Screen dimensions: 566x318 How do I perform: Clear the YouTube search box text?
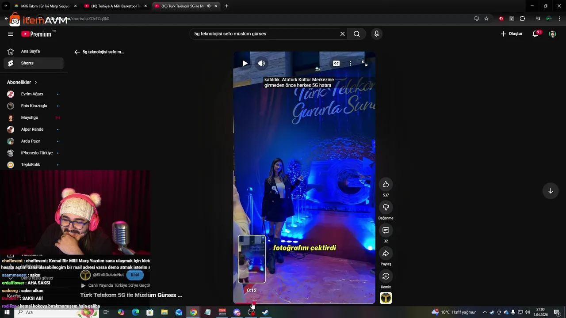(x=342, y=34)
